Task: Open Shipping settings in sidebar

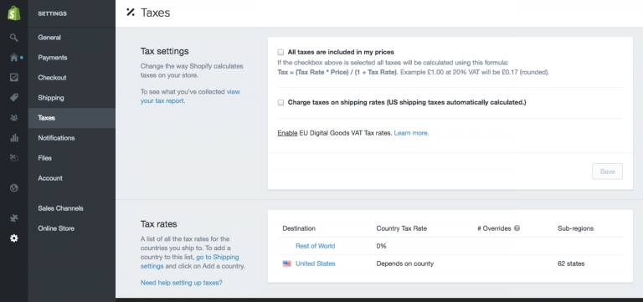Action: tap(71, 98)
